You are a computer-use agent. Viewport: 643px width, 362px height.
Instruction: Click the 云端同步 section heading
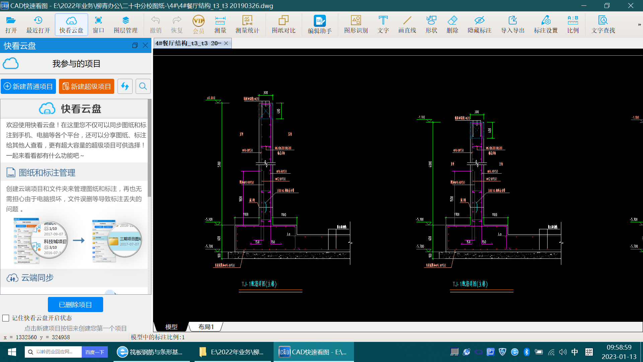click(x=37, y=278)
